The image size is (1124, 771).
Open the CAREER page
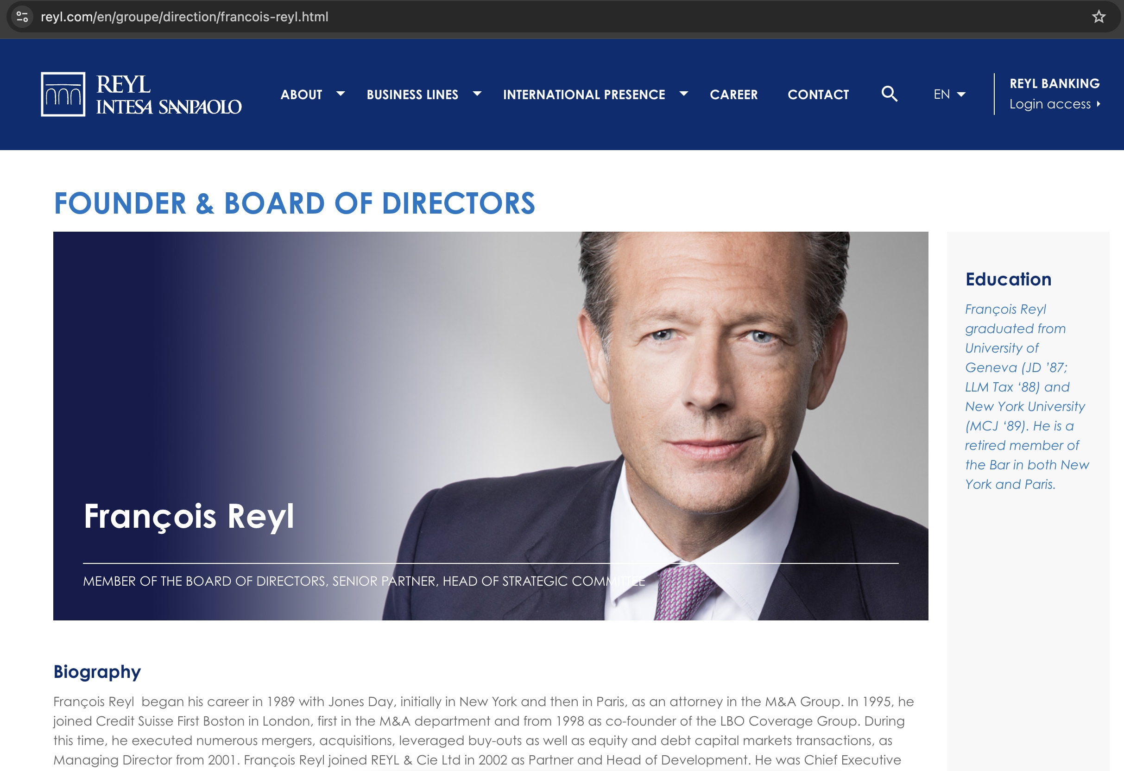pyautogui.click(x=734, y=95)
